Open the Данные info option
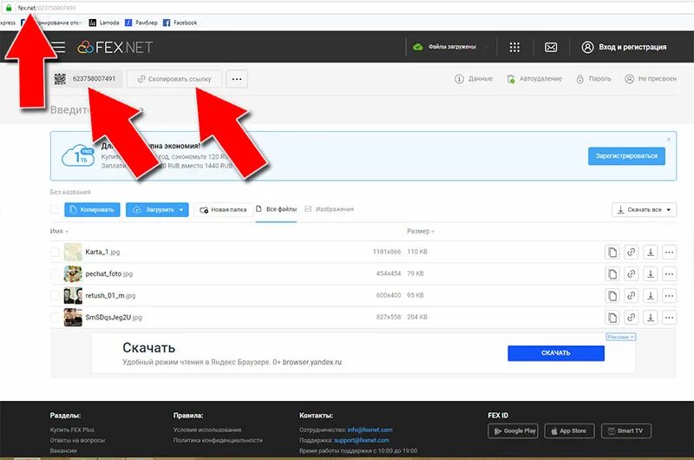Screen dimensions: 694x460 (474, 79)
